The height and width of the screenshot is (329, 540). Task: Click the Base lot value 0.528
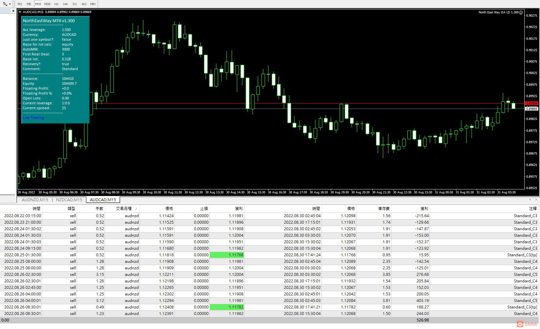[x=66, y=59]
